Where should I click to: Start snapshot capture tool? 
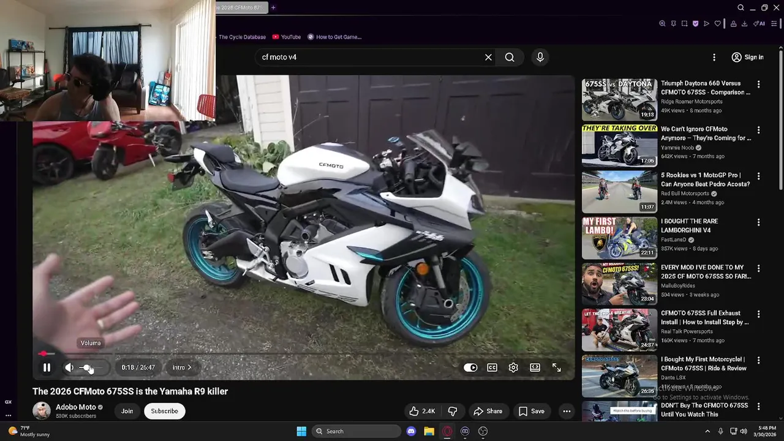684,24
